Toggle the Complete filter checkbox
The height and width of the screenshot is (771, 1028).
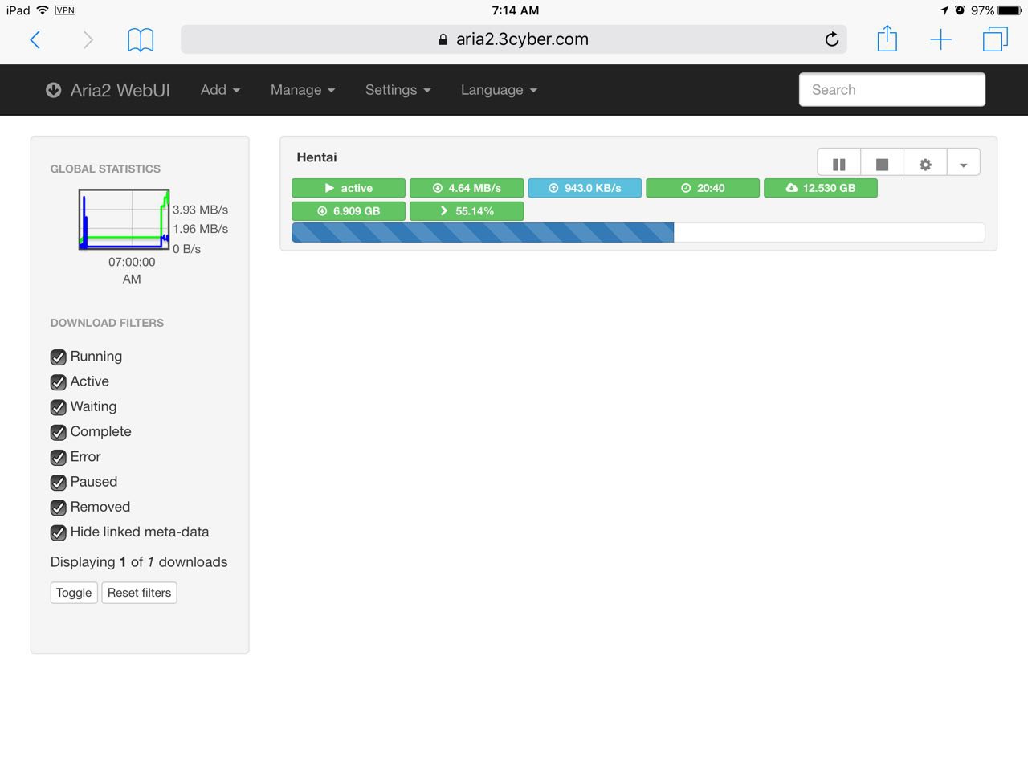tap(59, 433)
